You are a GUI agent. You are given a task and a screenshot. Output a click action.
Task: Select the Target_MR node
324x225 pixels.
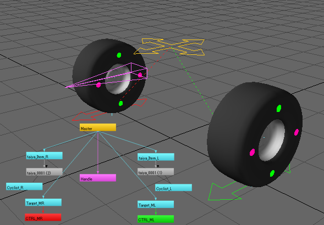coord(43,203)
